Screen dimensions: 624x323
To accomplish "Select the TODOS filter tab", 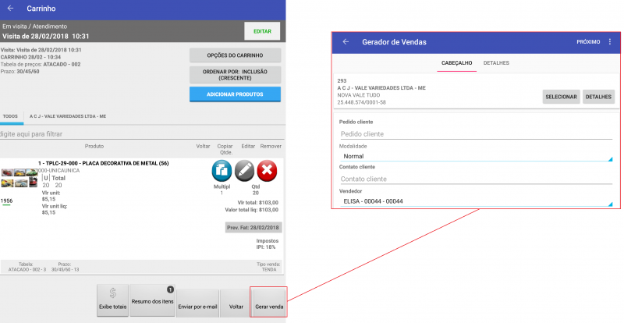I will click(x=10, y=115).
